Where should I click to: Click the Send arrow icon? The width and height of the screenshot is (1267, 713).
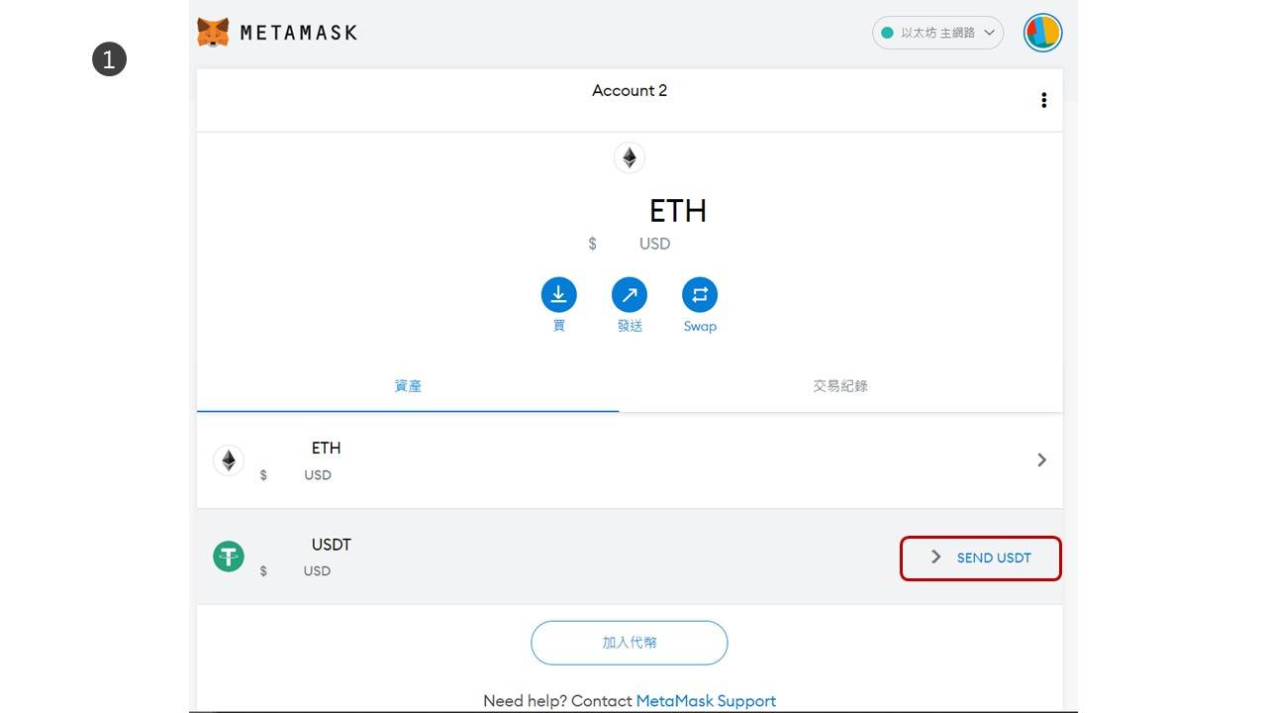pos(630,295)
